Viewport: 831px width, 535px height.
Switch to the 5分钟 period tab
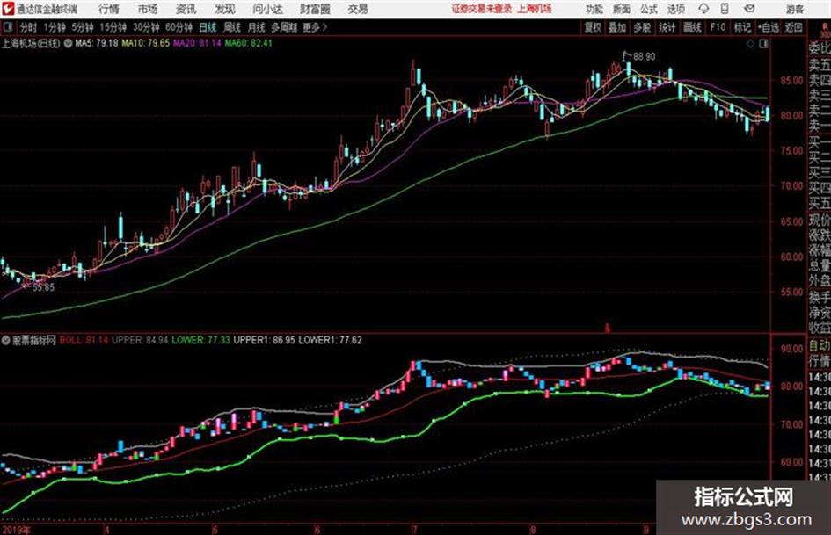82,27
